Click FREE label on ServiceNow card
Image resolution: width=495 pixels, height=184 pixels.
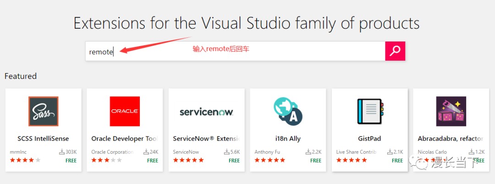click(234, 161)
